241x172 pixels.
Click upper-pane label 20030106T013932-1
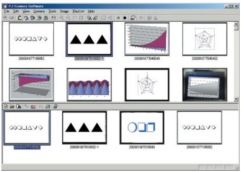[89, 58]
